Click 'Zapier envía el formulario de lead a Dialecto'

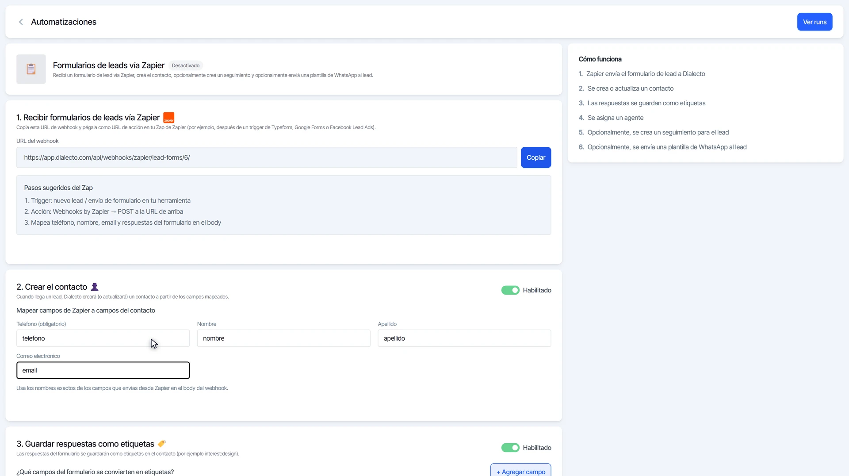[646, 74]
